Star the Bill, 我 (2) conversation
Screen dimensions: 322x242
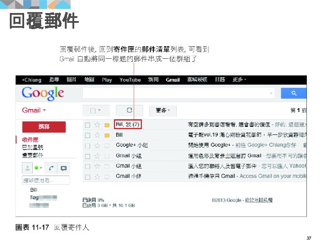97,125
